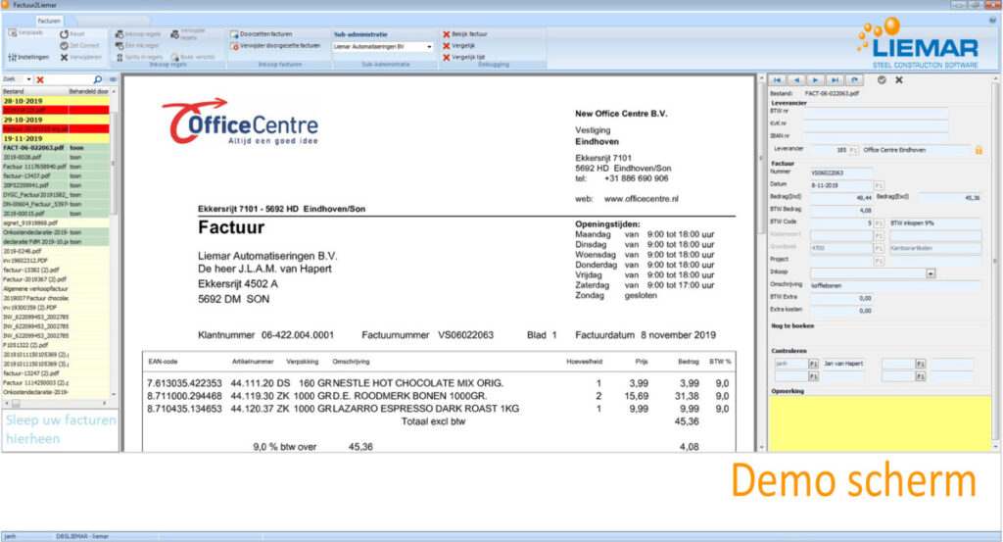
Task: Click the magnifier search icon
Action: point(98,79)
